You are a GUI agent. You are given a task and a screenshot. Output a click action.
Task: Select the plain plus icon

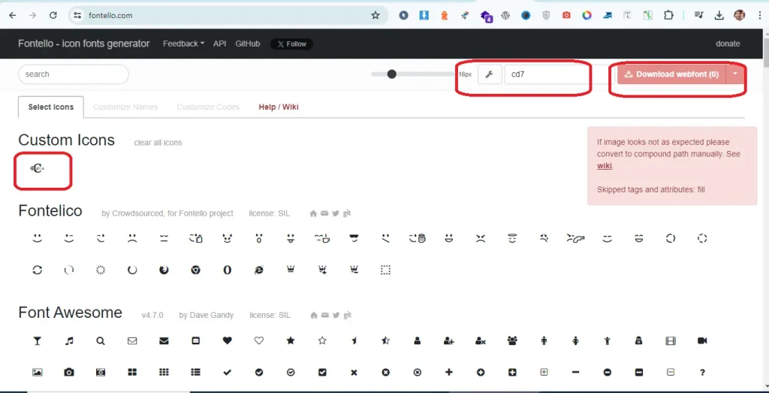click(449, 373)
